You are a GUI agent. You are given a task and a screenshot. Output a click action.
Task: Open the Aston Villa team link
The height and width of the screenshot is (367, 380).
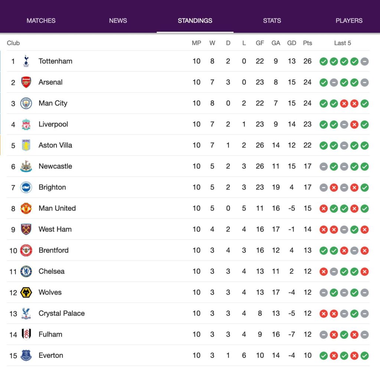(x=55, y=145)
